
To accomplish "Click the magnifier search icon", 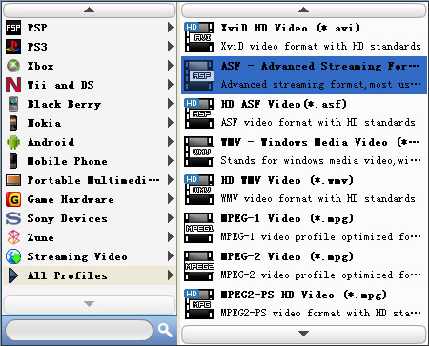I will [165, 331].
